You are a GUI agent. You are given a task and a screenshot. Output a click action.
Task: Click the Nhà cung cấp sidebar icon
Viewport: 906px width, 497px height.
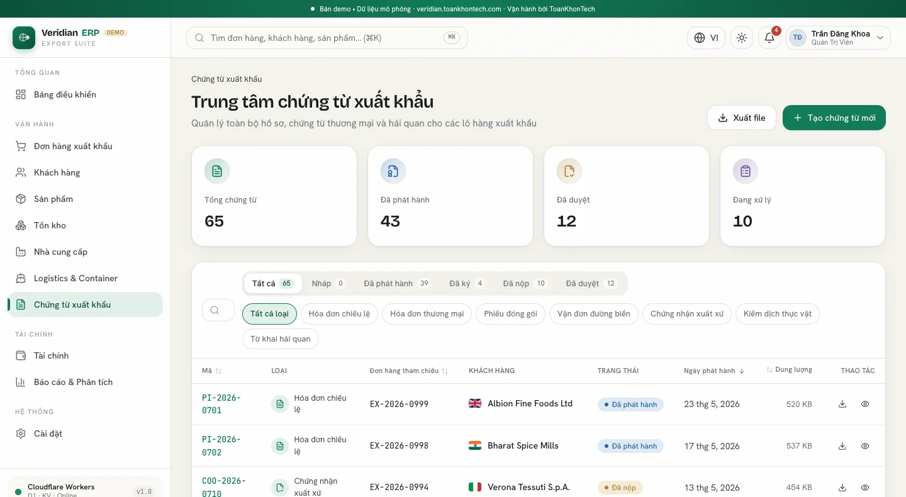click(x=21, y=252)
